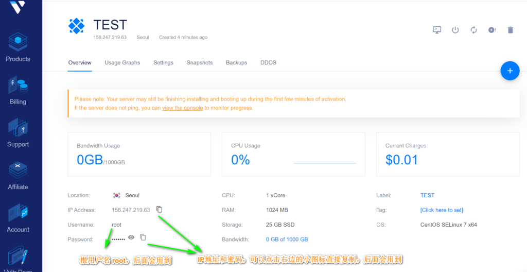Click the reinstall server disc icon
The image size is (527, 272).
coord(492,30)
